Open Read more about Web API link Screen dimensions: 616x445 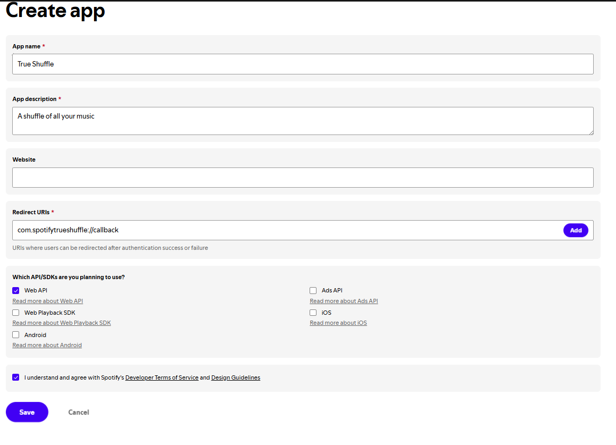pos(48,301)
